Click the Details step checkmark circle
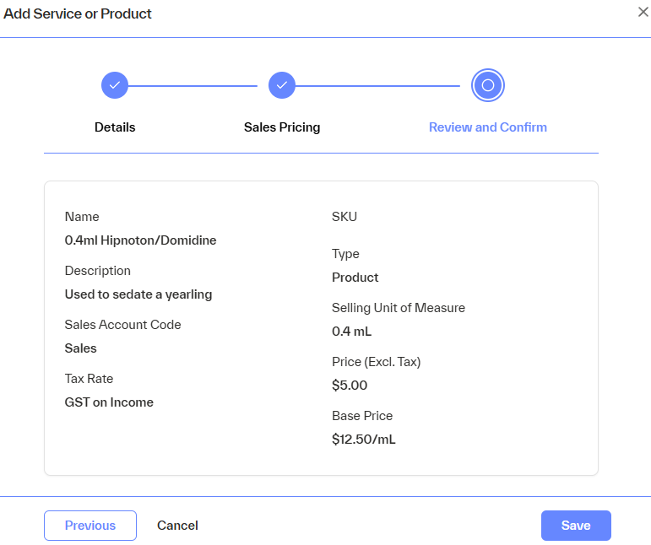Image resolution: width=651 pixels, height=545 pixels. coord(115,85)
